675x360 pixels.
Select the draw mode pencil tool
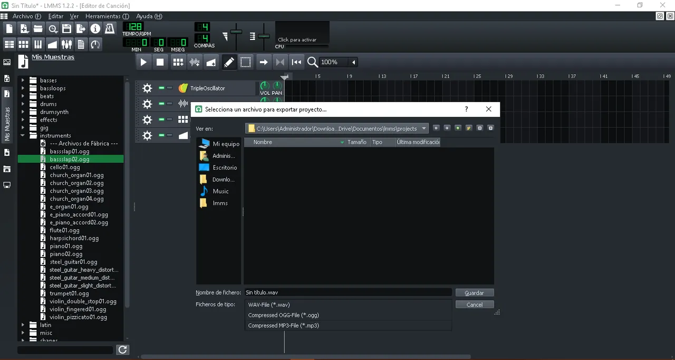(x=229, y=62)
